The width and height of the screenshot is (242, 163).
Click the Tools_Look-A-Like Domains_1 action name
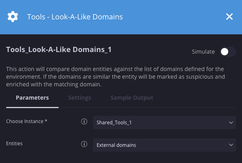pos(59,50)
